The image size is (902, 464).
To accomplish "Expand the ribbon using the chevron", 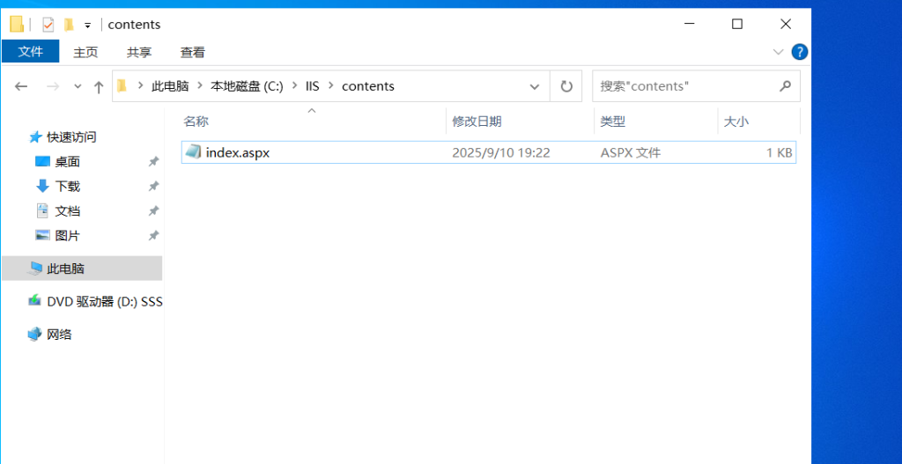I will coord(778,52).
